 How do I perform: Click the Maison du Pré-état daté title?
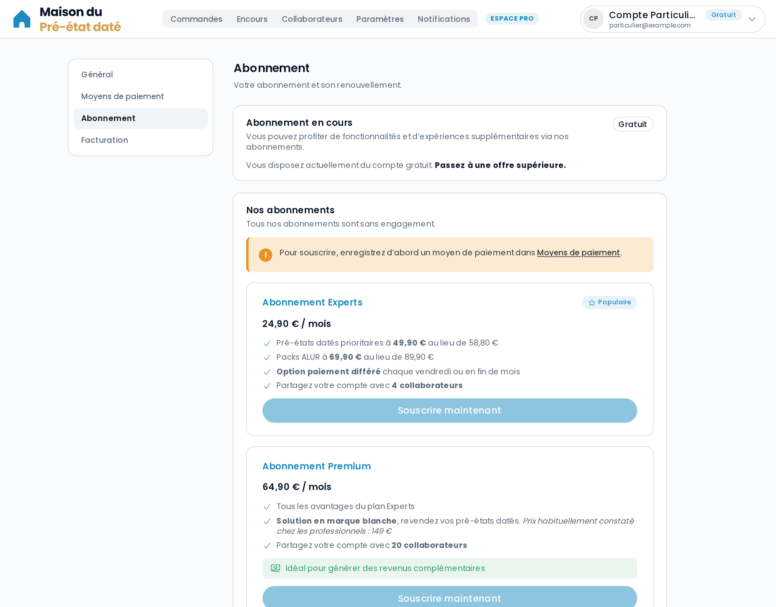[x=80, y=19]
